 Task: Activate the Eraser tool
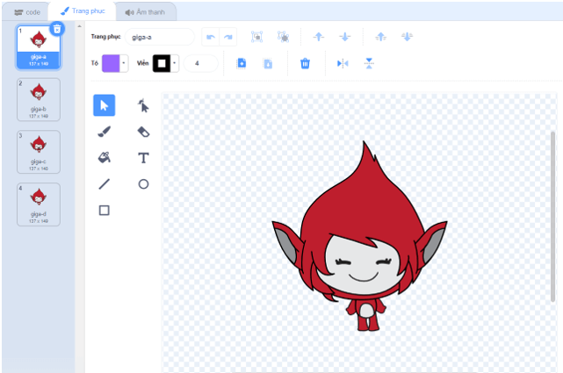(143, 132)
